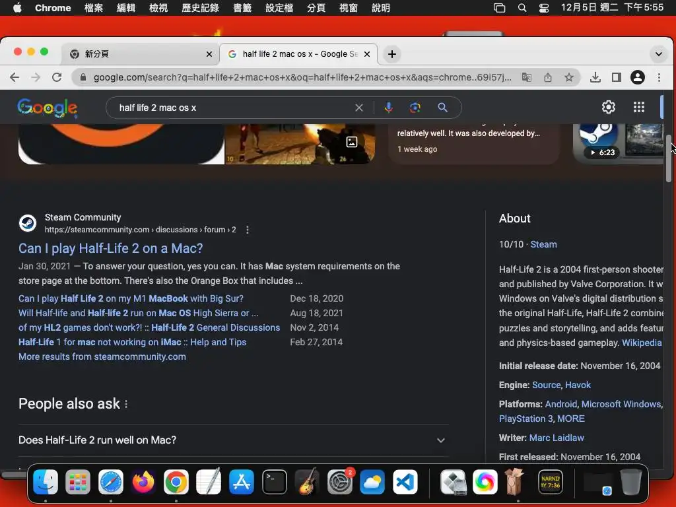Open Visual Studio Code in the Dock
Image resolution: width=676 pixels, height=507 pixels.
(x=405, y=481)
